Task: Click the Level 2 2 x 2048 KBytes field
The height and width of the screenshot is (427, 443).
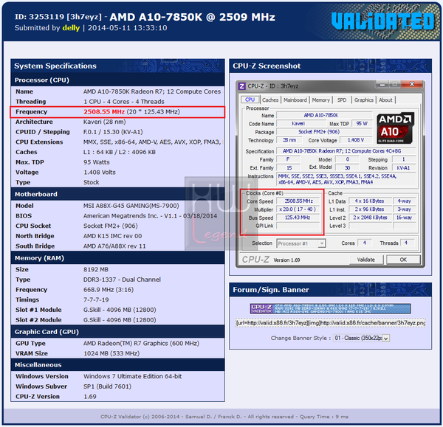Action: pyautogui.click(x=370, y=218)
